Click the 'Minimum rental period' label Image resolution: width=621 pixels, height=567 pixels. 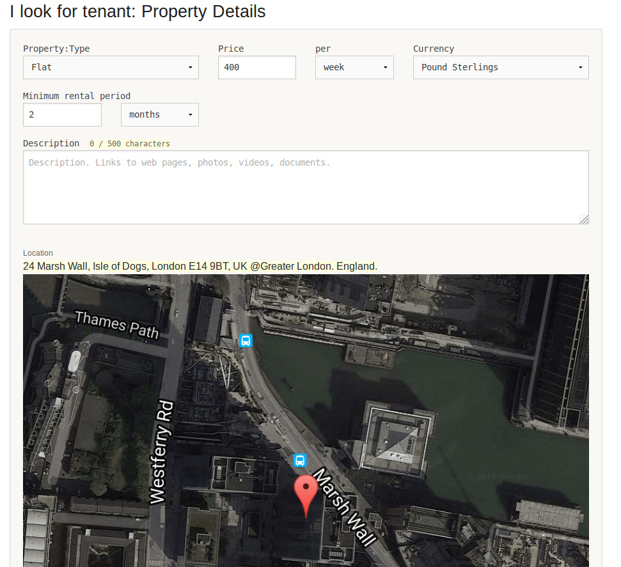(x=77, y=96)
